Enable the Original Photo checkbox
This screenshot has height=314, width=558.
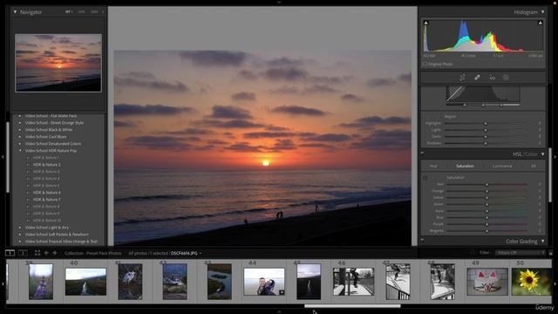pos(425,64)
